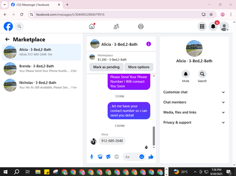Screen dimensions: 236x176
Task: Click More options button
Action: pos(139,67)
